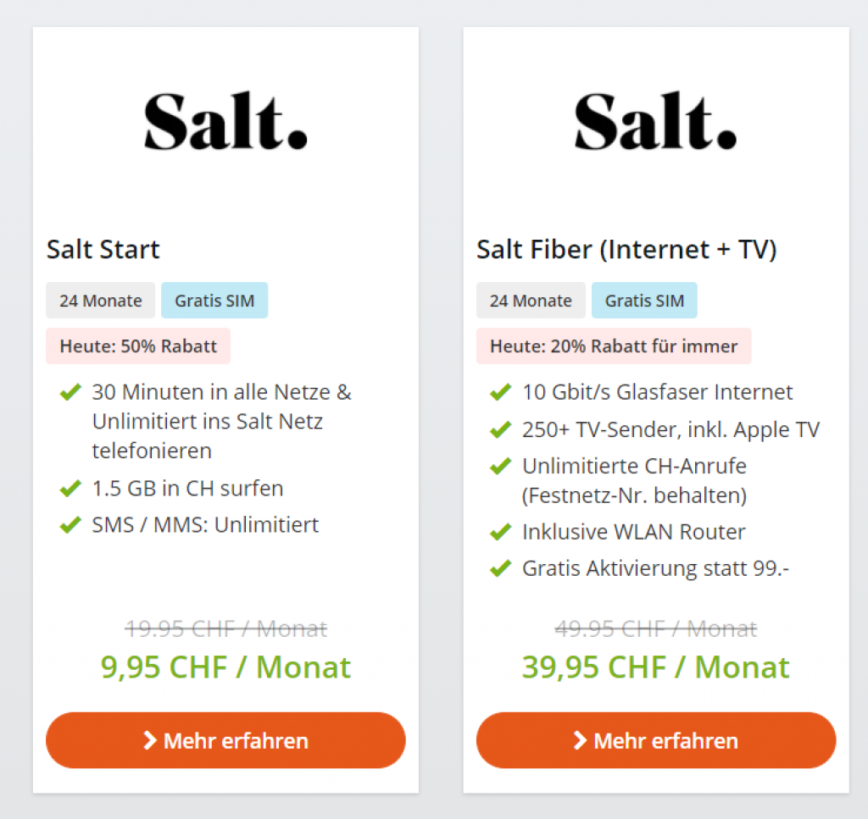868x819 pixels.
Task: Click the Salt logo on Salt Start card
Action: pyautogui.click(x=225, y=121)
